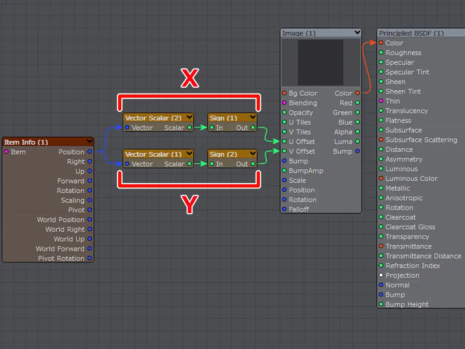Screen dimensions: 465x349
Task: Click the Color input port on Principled BSDF
Action: pos(381,43)
